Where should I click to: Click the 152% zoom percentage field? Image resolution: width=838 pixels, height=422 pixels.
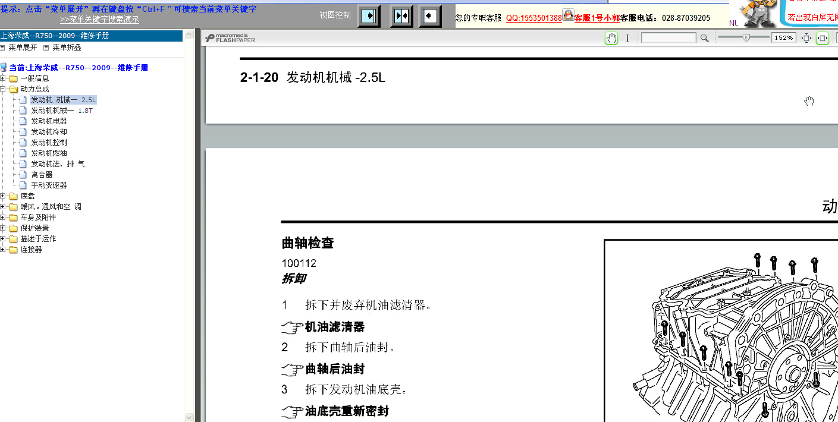784,38
